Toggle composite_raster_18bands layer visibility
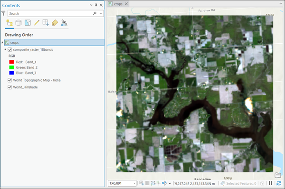 coord(10,49)
